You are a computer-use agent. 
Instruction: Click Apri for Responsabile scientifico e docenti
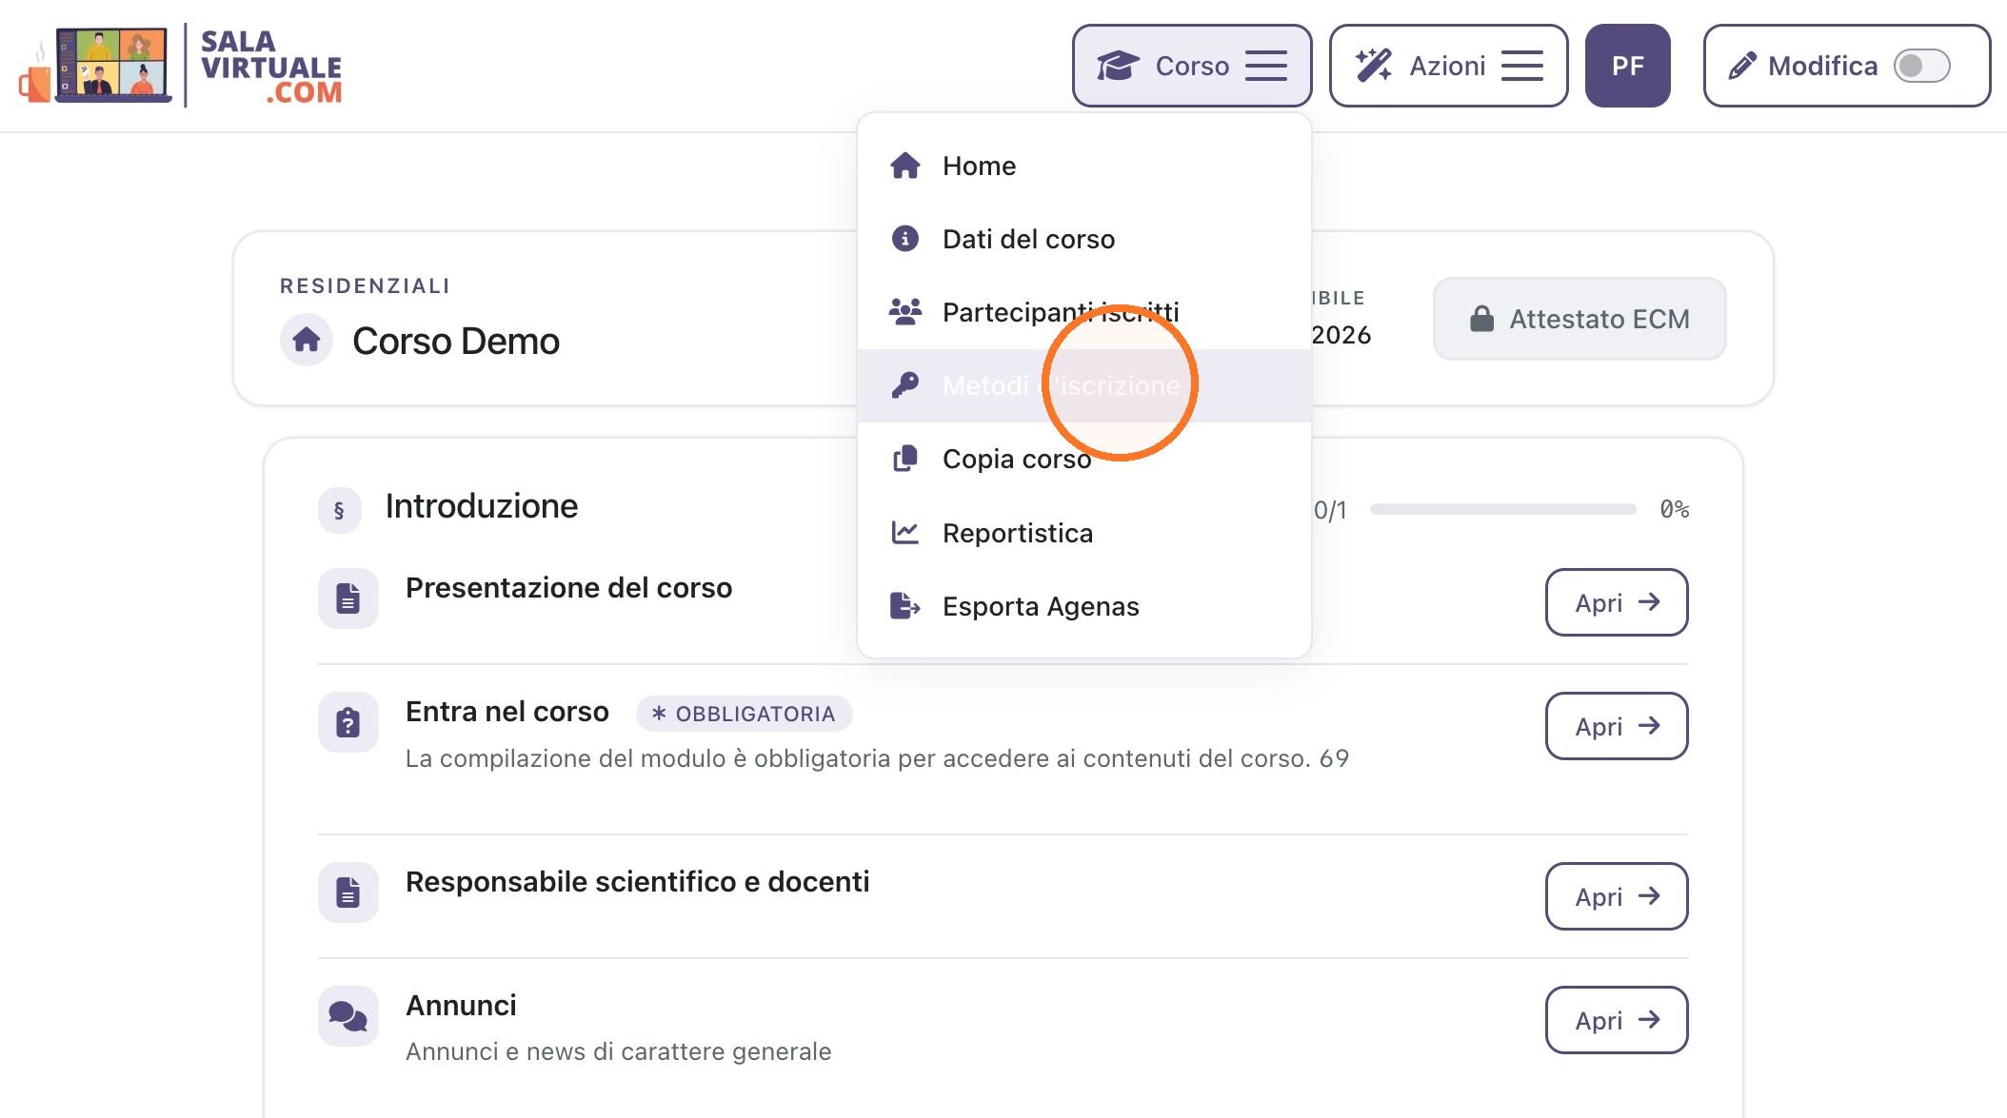coord(1617,896)
